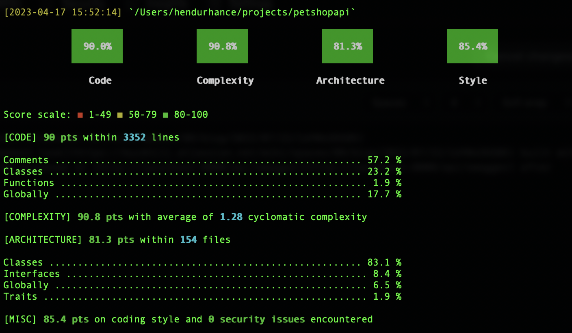The image size is (572, 333).
Task: Click the green 90.0% Code score badge
Action: coord(97,46)
